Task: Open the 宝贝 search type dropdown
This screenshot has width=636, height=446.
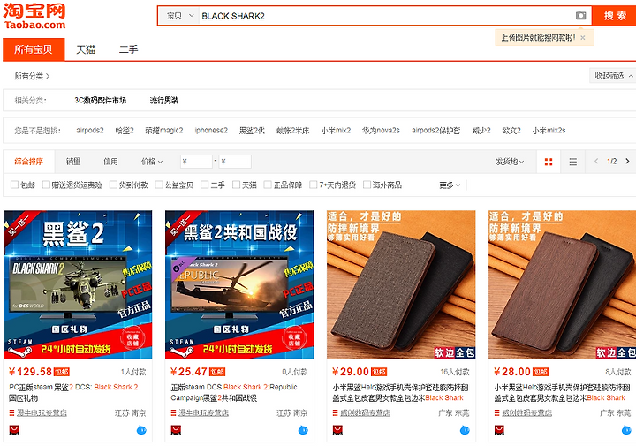Action: coord(178,16)
